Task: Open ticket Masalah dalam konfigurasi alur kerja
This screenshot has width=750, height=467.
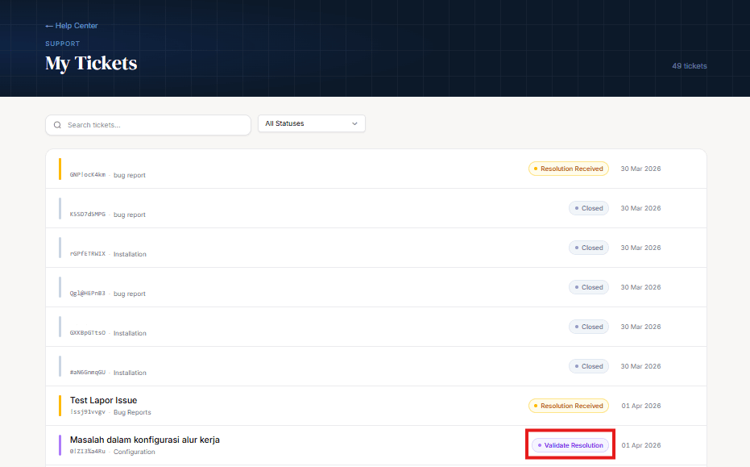Action: coord(145,440)
